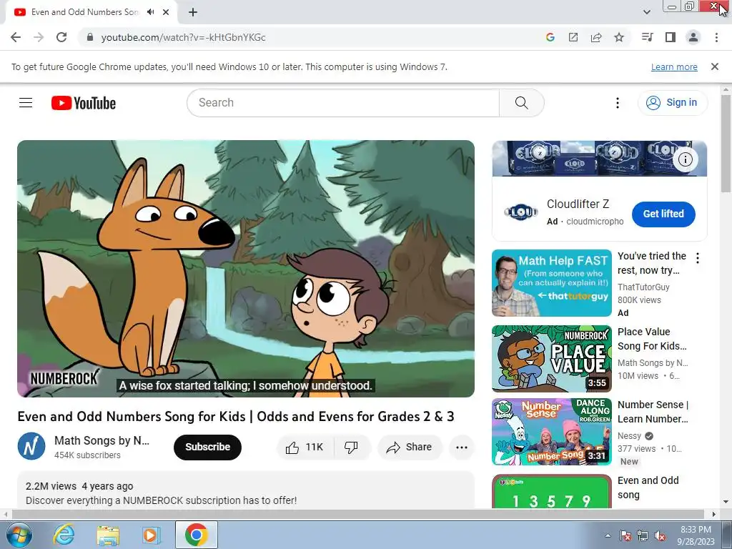This screenshot has height=549, width=732.
Task: Click the ThatTutorGuy channel name
Action: pyautogui.click(x=643, y=287)
